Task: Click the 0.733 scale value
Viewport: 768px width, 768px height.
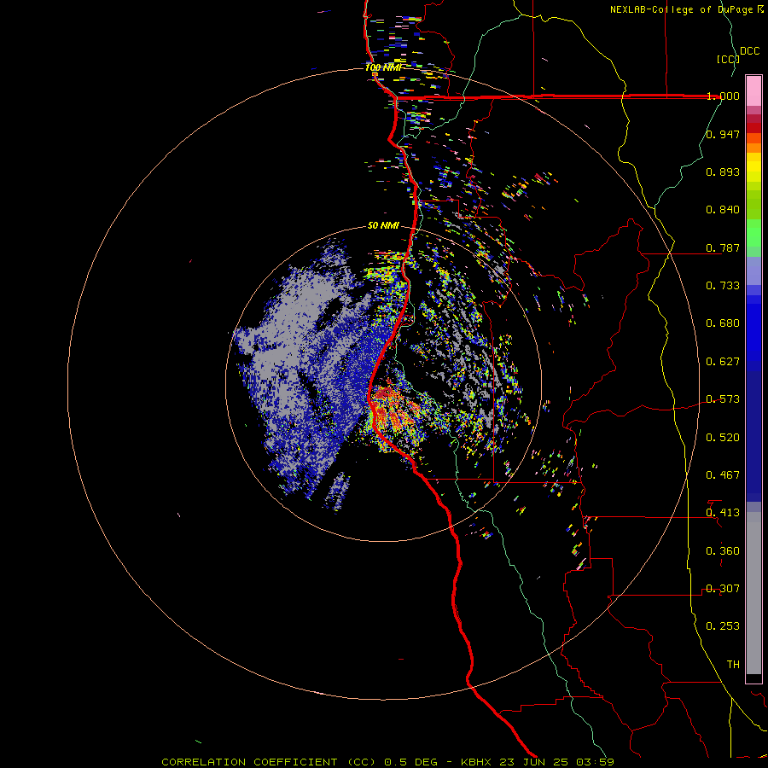Action: click(x=723, y=286)
